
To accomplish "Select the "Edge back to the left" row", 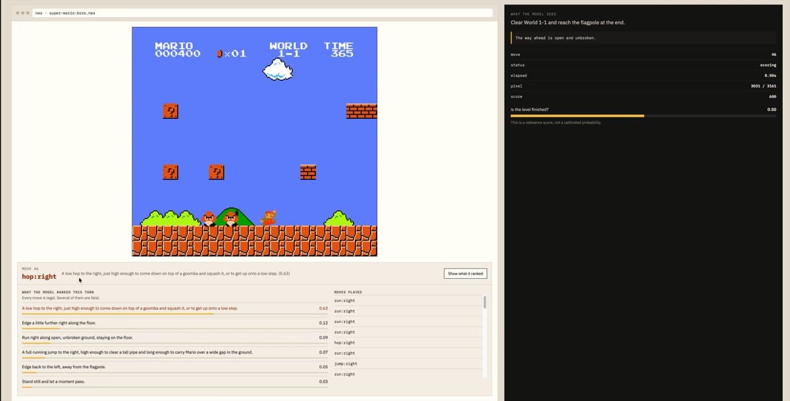I will (x=176, y=367).
